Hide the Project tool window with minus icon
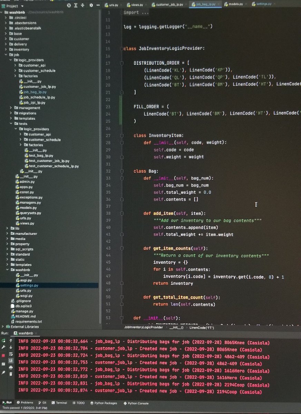This screenshot has height=414, width=301. [98, 5]
